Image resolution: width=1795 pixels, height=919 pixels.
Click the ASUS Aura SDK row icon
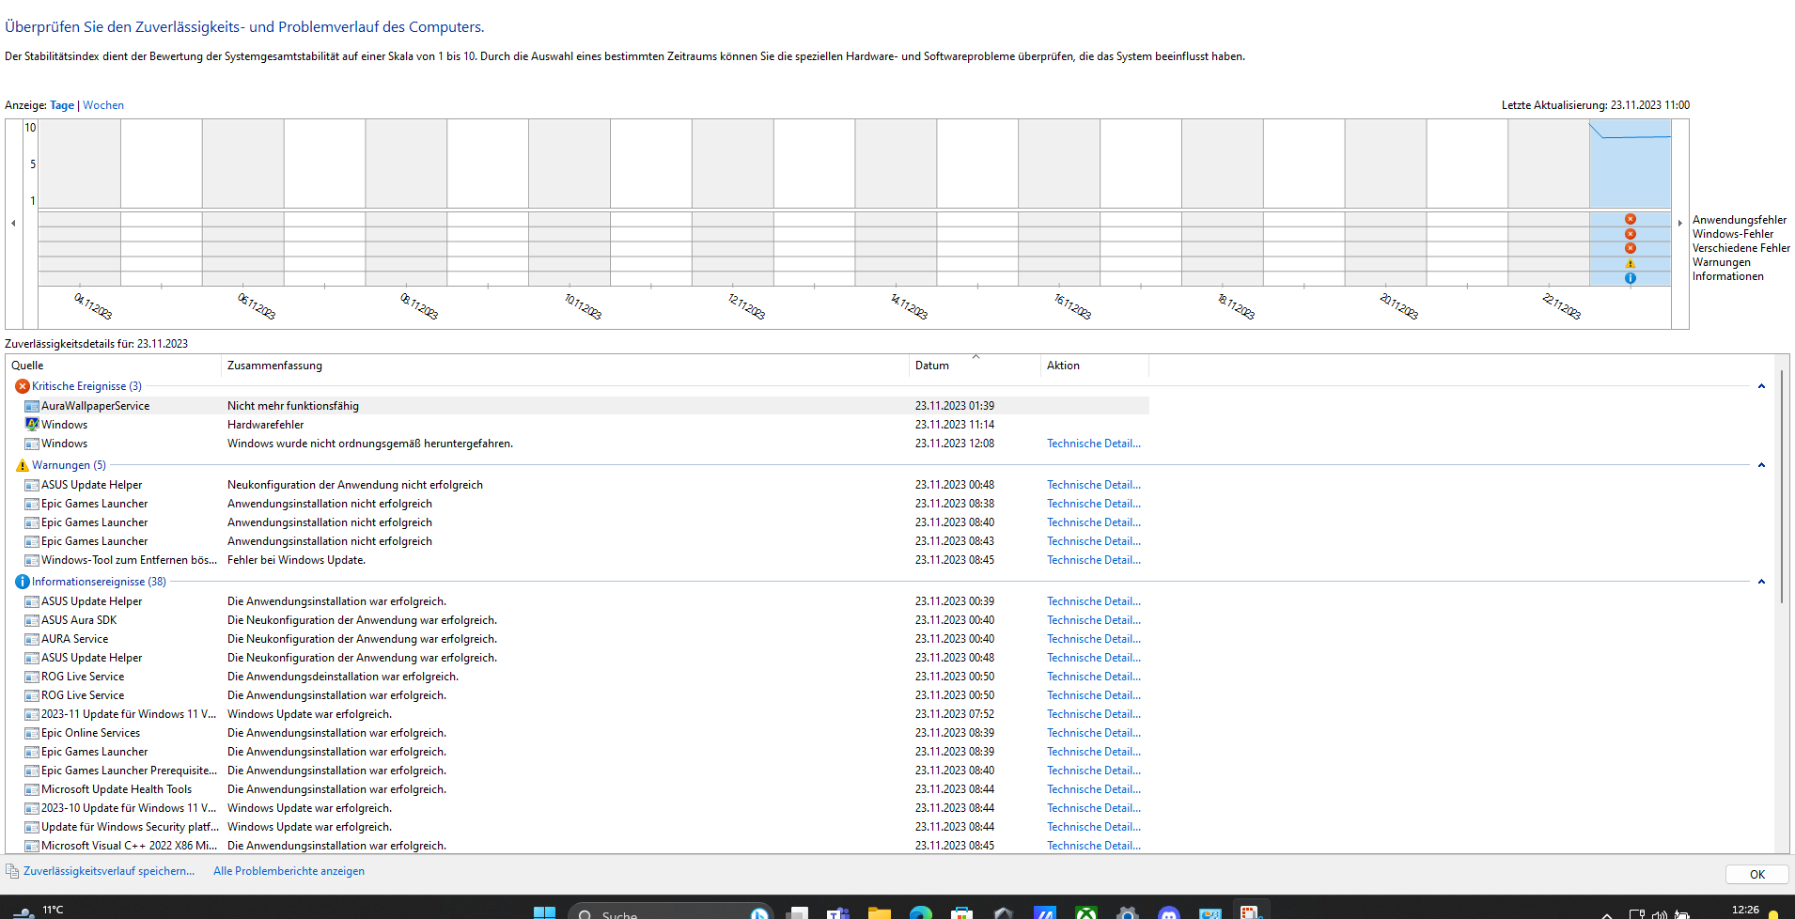32,620
